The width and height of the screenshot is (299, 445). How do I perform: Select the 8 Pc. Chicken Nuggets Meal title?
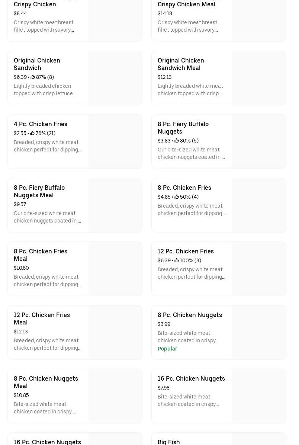[x=46, y=382]
